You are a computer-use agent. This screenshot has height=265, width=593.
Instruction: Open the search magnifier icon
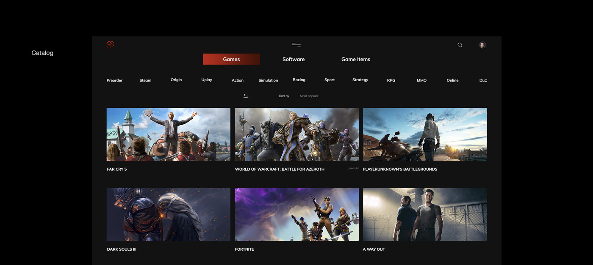[460, 45]
